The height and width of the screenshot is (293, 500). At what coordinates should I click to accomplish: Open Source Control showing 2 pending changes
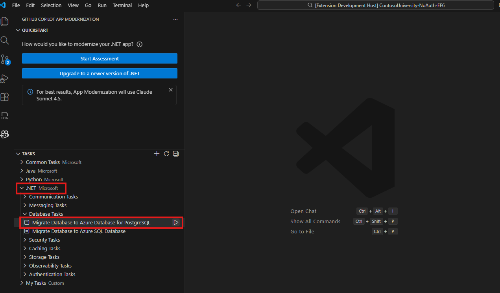point(5,59)
